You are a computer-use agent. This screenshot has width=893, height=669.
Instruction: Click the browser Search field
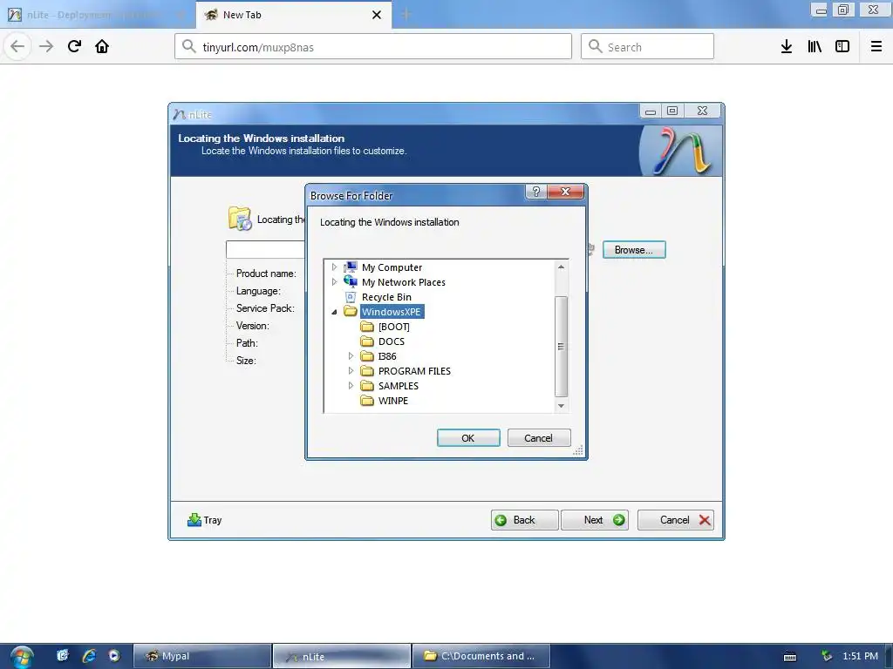(647, 47)
